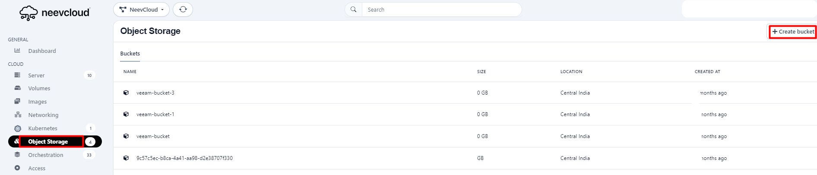Click the Volumes disk icon

(17, 88)
